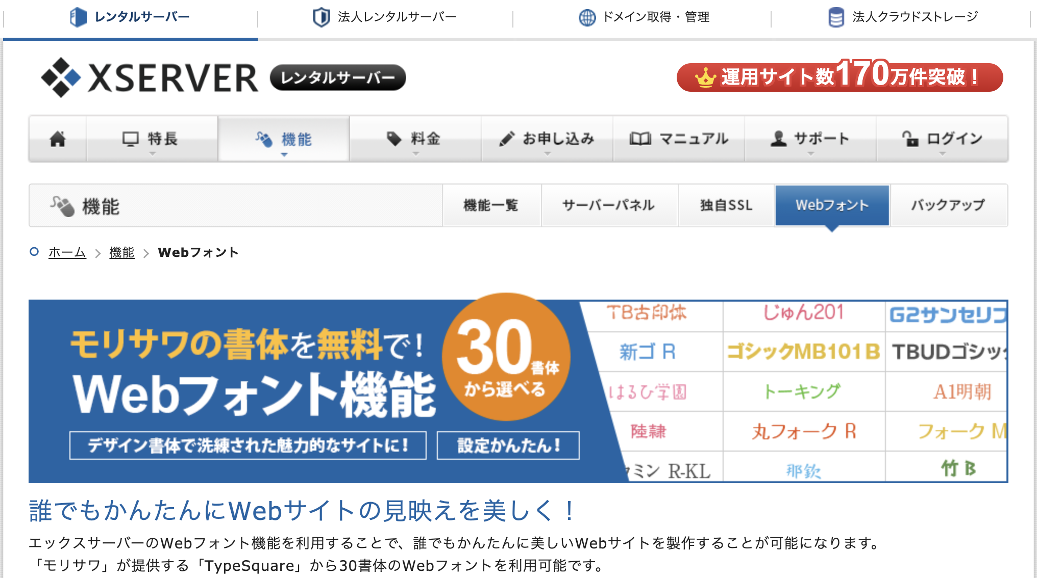This screenshot has height=578, width=1037.
Task: Click the トーキング font sample
Action: point(802,391)
